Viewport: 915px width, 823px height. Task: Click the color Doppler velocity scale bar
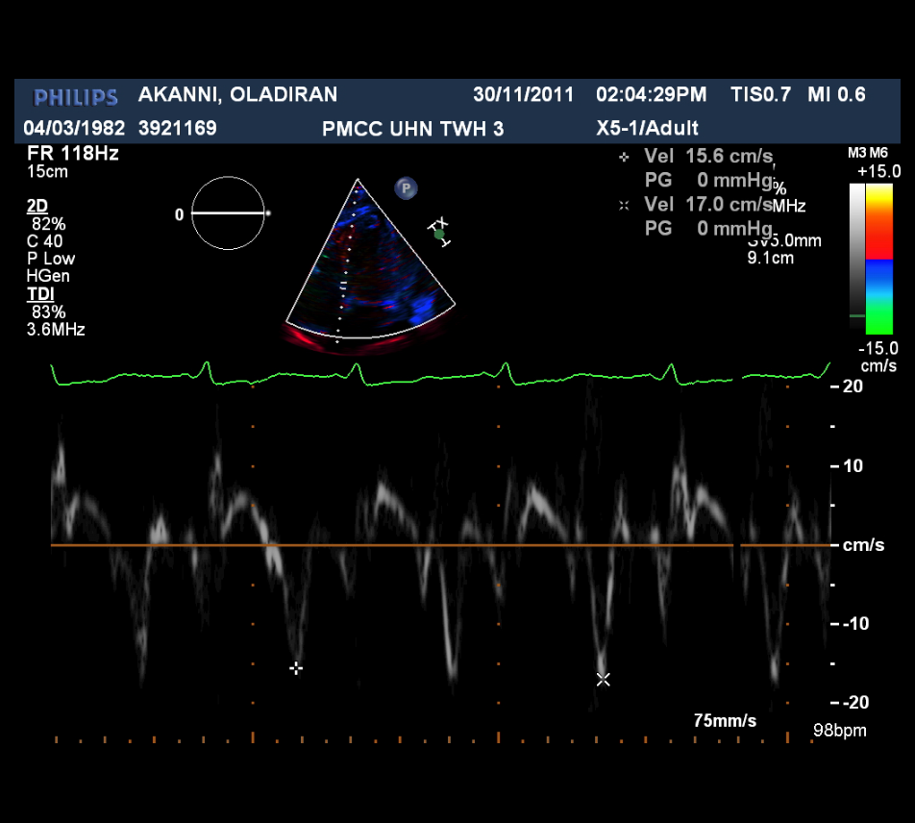click(x=879, y=259)
